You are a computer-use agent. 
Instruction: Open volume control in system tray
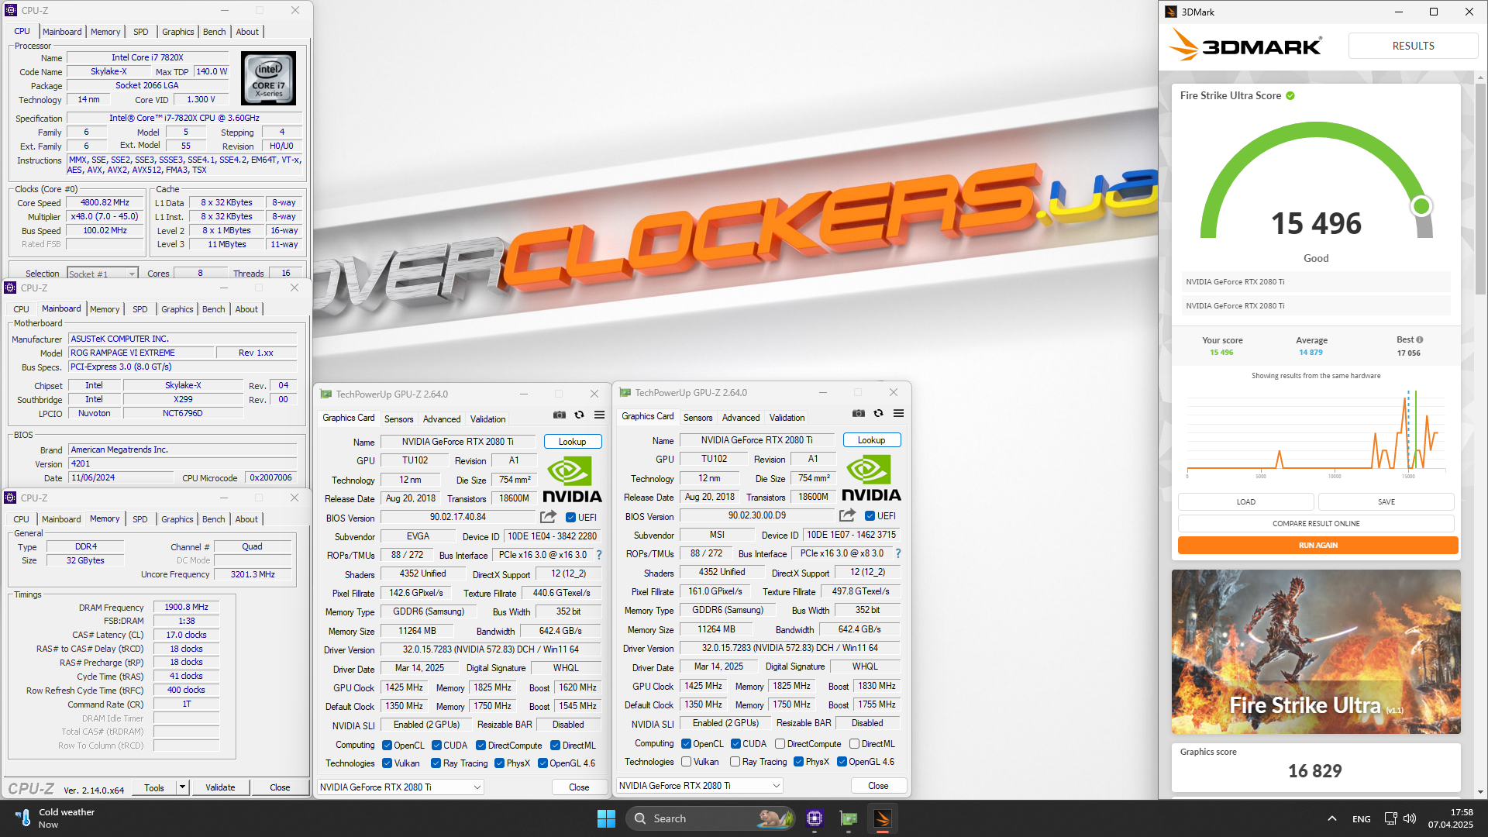click(1410, 818)
